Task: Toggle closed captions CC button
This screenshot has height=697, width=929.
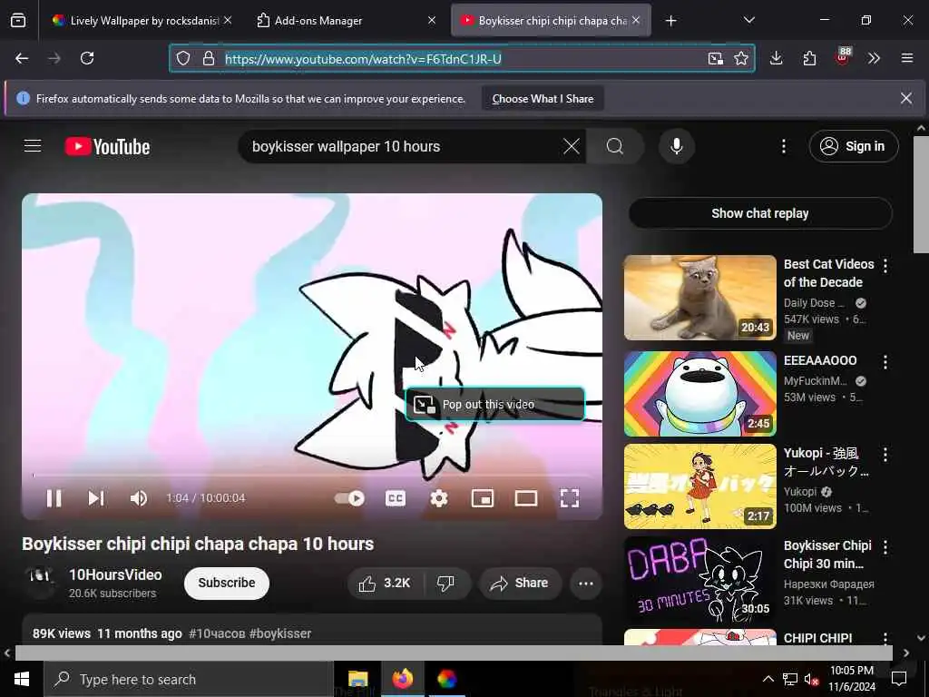Action: [x=396, y=498]
